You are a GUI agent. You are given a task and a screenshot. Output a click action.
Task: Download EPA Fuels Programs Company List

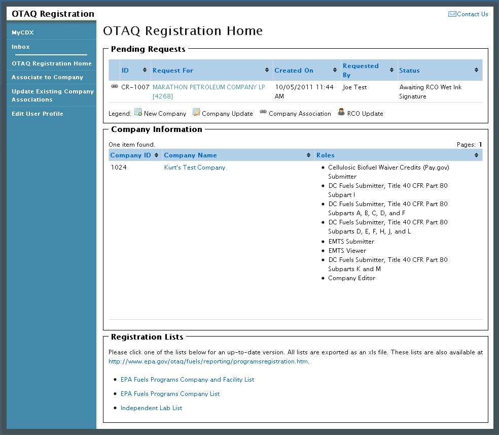170,394
